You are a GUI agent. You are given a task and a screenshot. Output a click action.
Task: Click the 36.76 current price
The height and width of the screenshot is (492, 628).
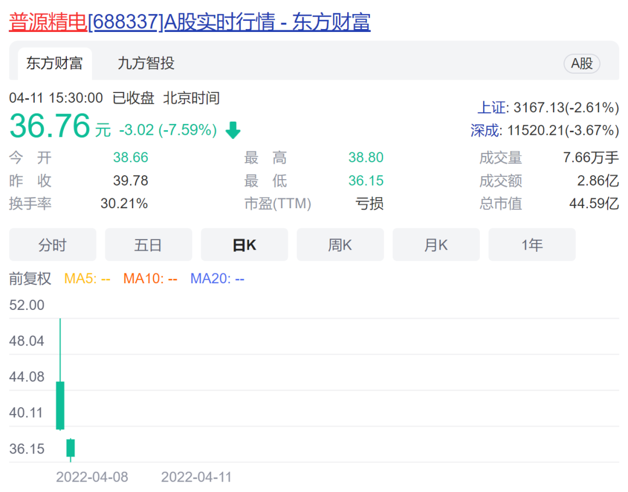coord(50,126)
